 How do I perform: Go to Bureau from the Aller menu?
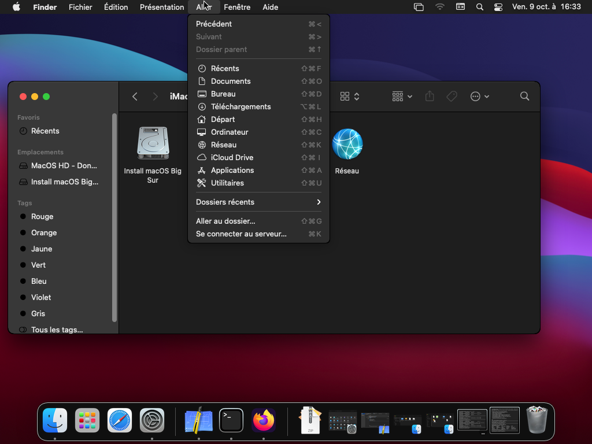point(258,94)
